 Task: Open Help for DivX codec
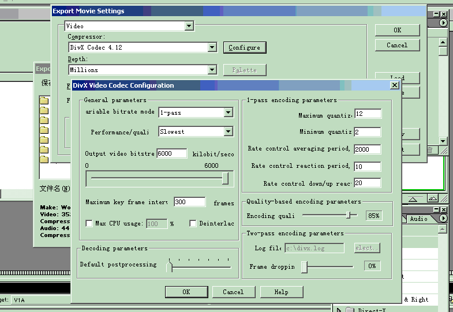pos(282,292)
